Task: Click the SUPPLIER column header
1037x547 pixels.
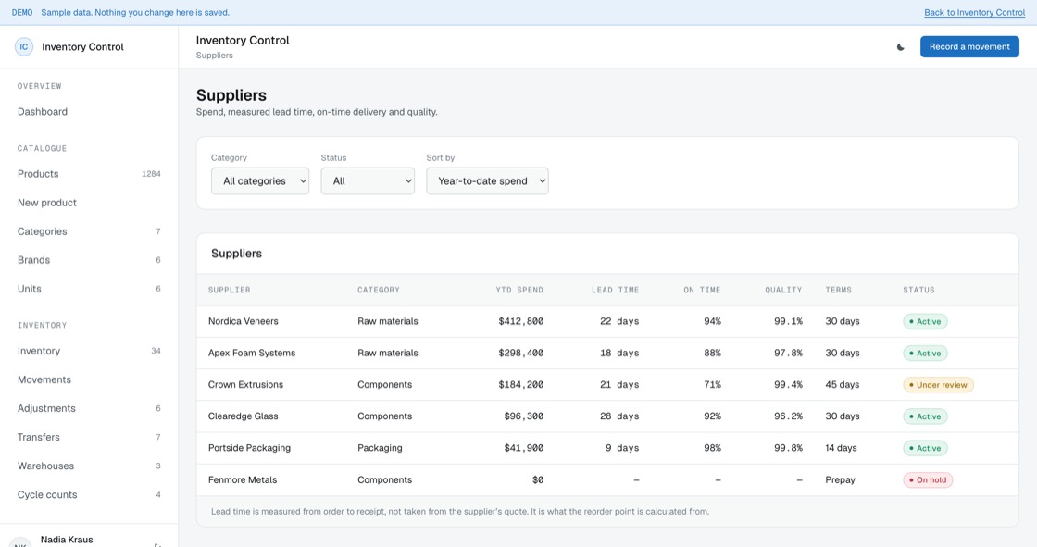Action: 229,290
